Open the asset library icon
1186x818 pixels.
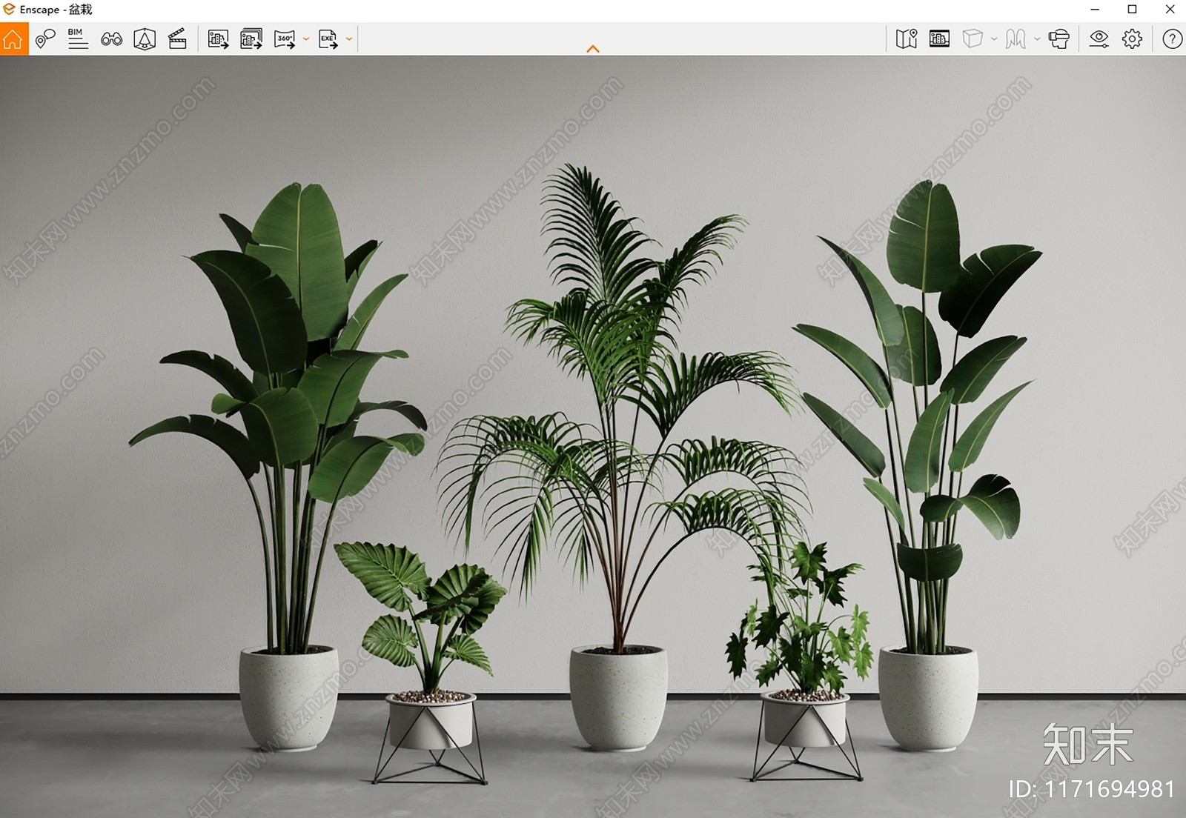[x=145, y=39]
